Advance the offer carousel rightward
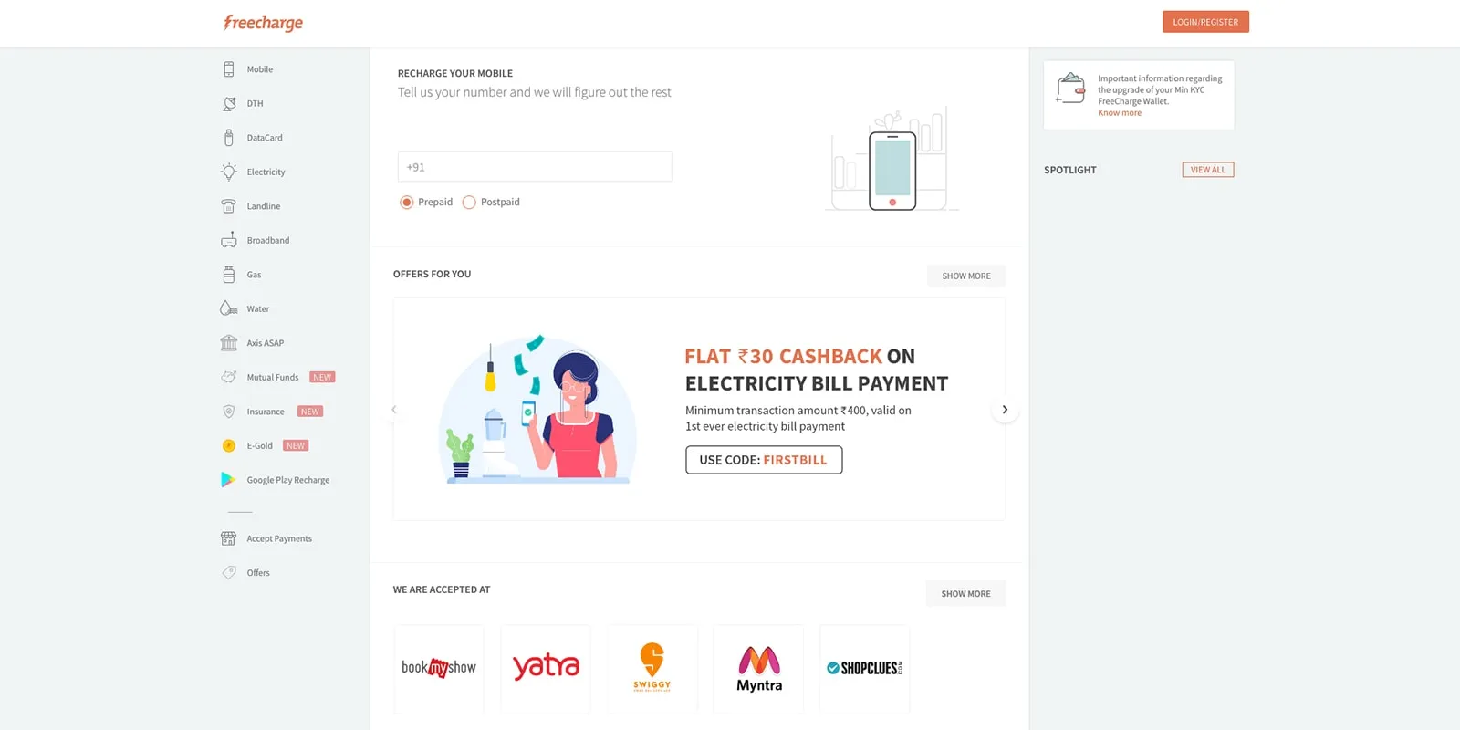Image resolution: width=1460 pixels, height=730 pixels. pos(1005,409)
